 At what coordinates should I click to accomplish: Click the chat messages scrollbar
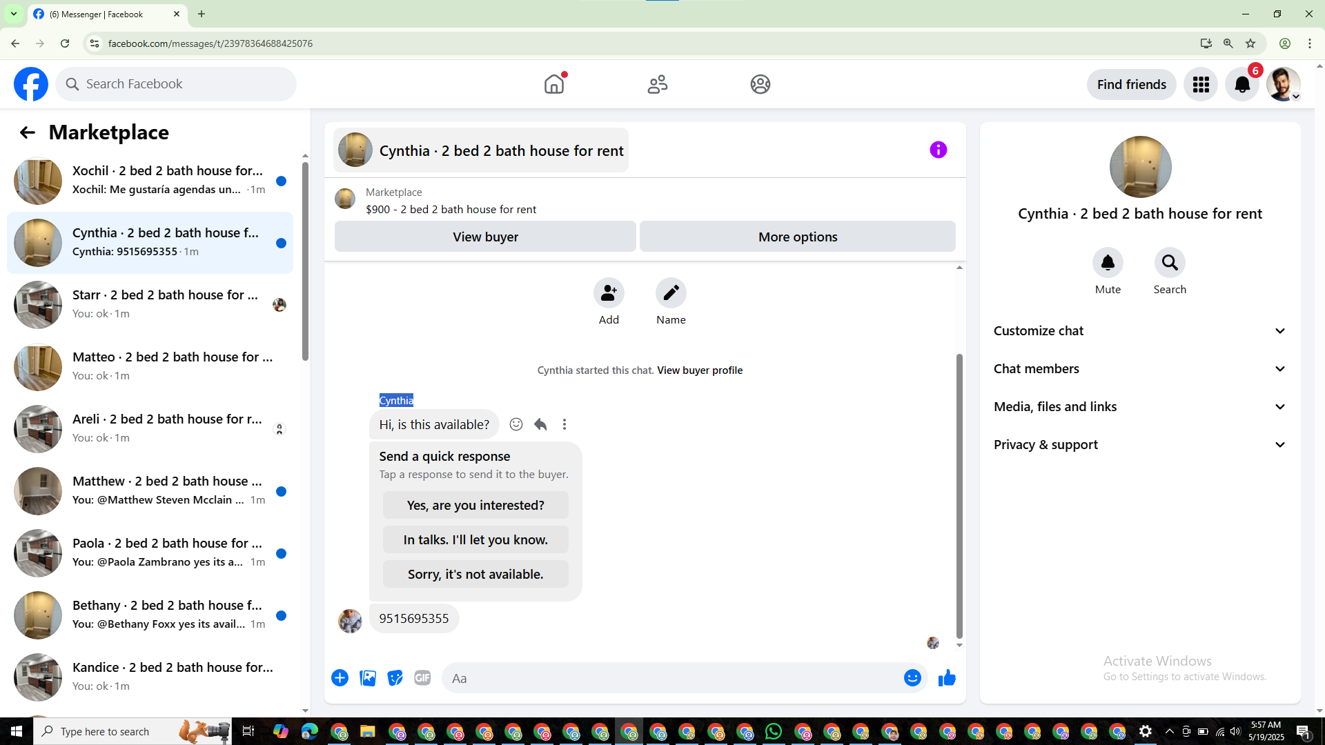[x=959, y=497]
